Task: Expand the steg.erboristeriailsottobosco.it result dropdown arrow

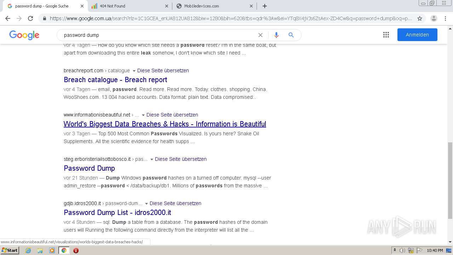Action: [151, 159]
